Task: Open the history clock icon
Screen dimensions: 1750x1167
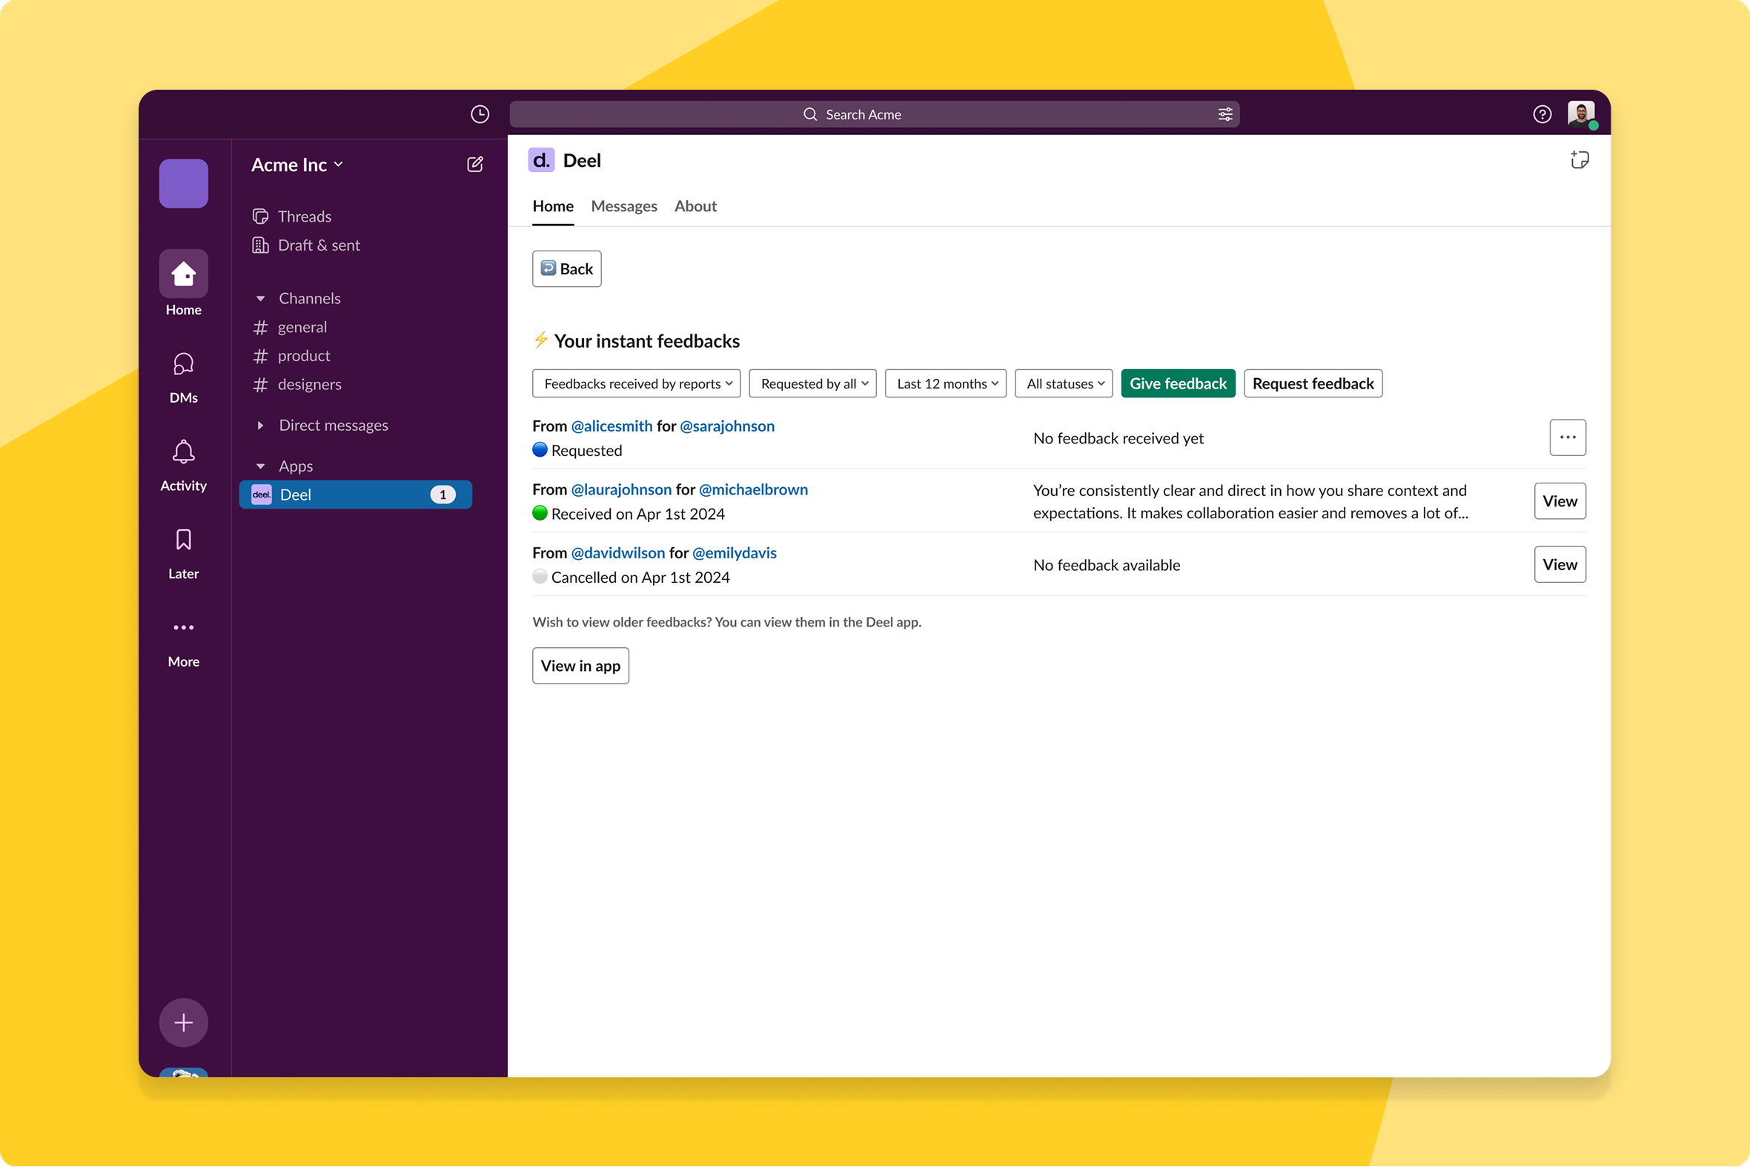Action: 480,114
